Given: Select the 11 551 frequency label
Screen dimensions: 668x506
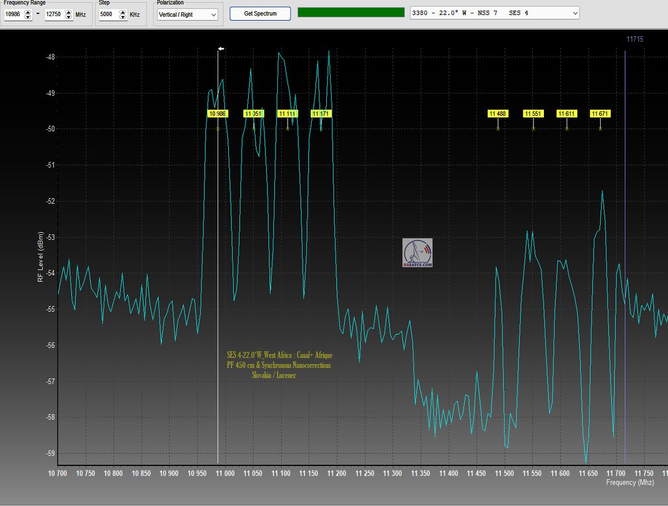Looking at the screenshot, I should (x=533, y=114).
